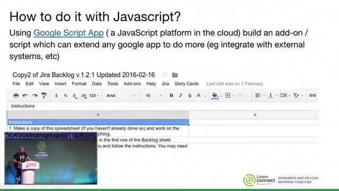Open the fill color picker

click(217, 95)
